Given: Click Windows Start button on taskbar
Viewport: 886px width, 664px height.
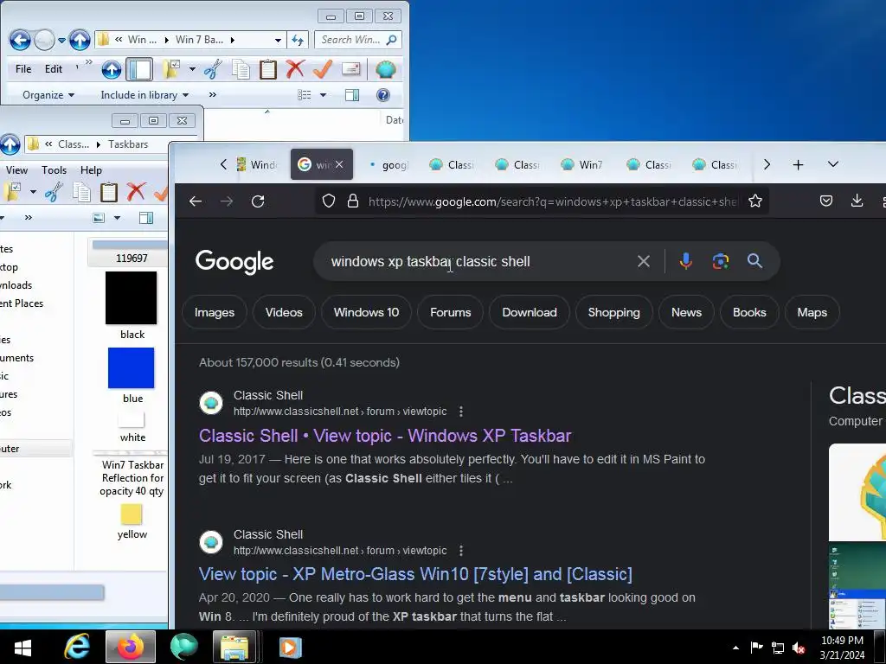Looking at the screenshot, I should click(x=22, y=648).
